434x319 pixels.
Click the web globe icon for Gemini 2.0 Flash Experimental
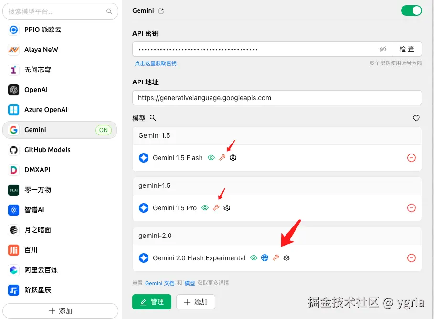[x=265, y=258]
